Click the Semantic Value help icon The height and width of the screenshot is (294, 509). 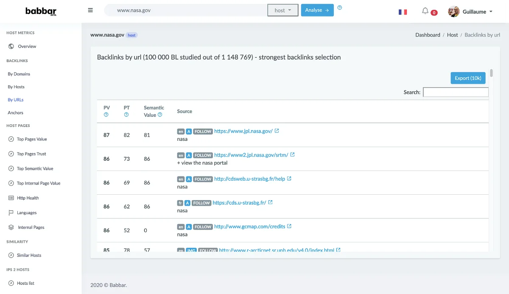[x=160, y=115]
